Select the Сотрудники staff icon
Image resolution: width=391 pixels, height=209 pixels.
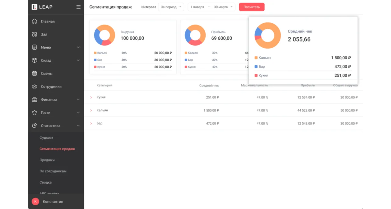click(x=34, y=86)
